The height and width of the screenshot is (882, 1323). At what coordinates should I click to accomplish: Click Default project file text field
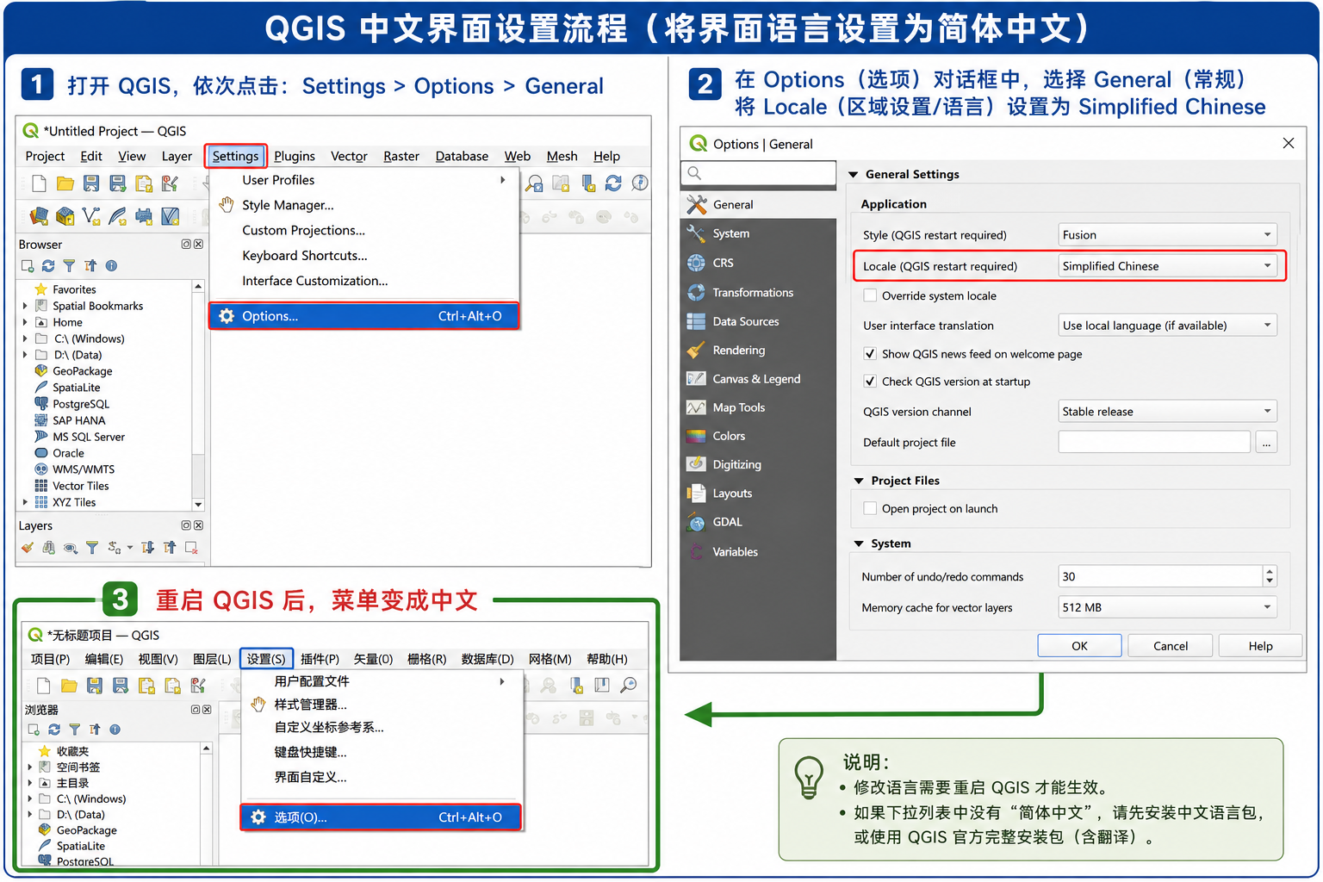pyautogui.click(x=1154, y=443)
